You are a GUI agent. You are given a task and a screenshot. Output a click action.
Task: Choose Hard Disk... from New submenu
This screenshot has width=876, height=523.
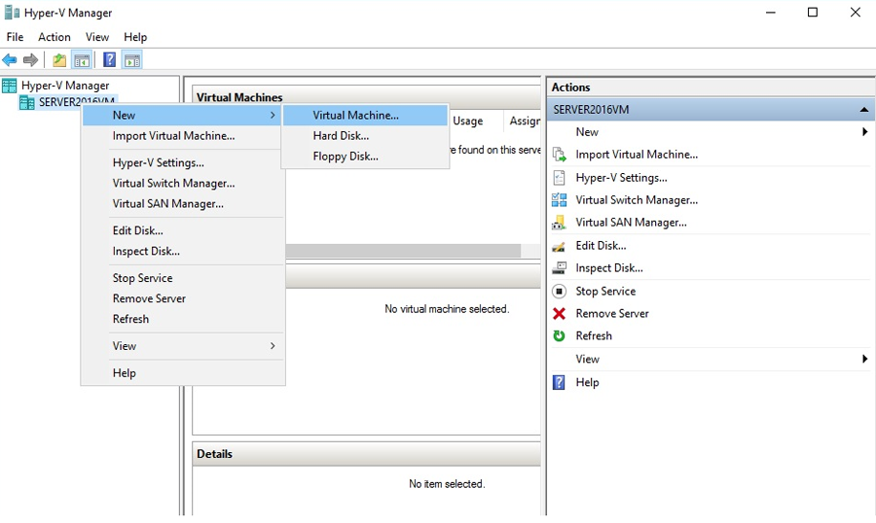[x=365, y=136]
